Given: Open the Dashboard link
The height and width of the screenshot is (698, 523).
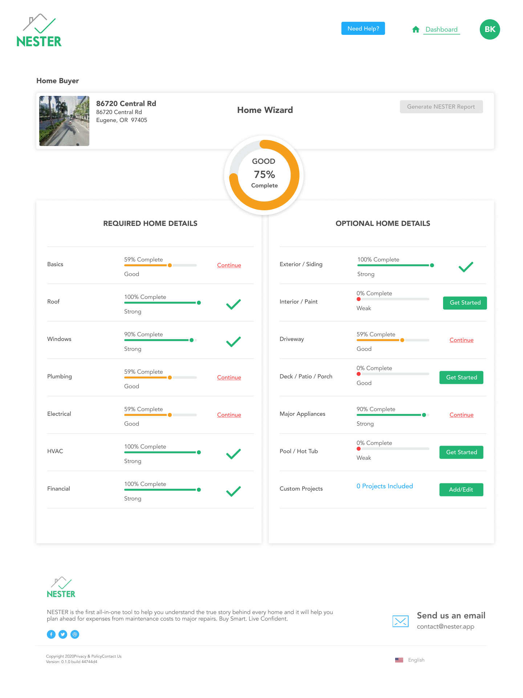Looking at the screenshot, I should [x=441, y=29].
